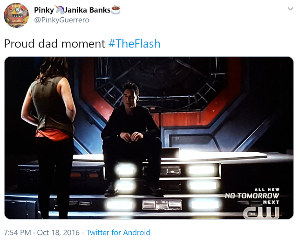Click the man's clasped hands in photo
This screenshot has height=240, width=298.
pyautogui.click(x=131, y=136)
